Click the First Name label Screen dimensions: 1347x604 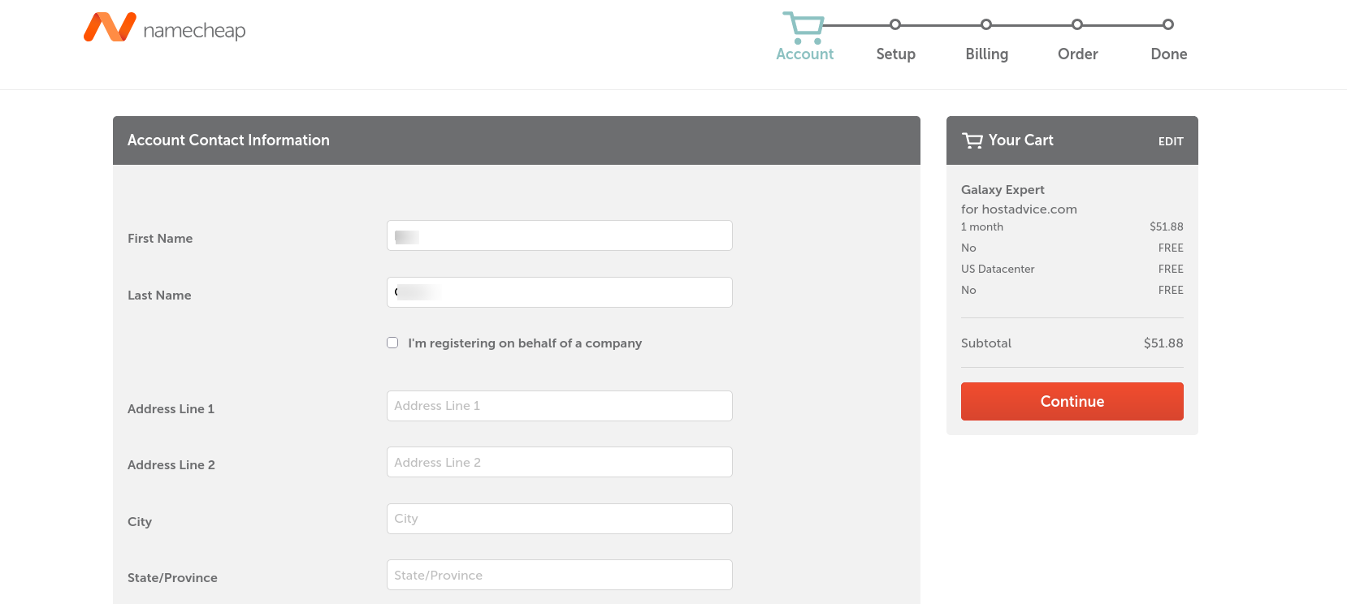(160, 238)
